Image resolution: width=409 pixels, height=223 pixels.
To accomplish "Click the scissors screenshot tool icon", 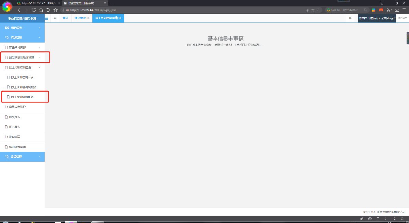I will point(388,10).
